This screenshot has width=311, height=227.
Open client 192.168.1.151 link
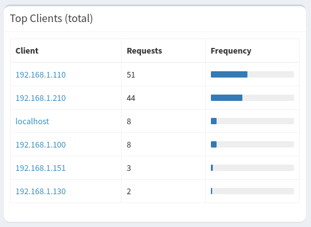(x=41, y=168)
